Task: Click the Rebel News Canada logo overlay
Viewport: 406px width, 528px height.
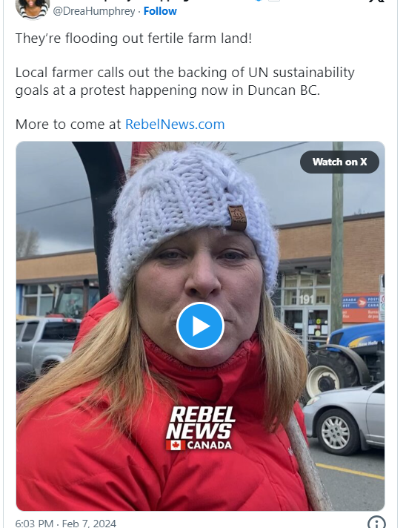Action: click(201, 428)
